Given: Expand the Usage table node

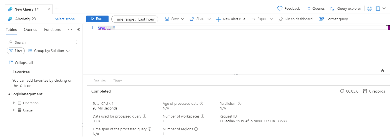Looking at the screenshot, I should (x=14, y=110).
